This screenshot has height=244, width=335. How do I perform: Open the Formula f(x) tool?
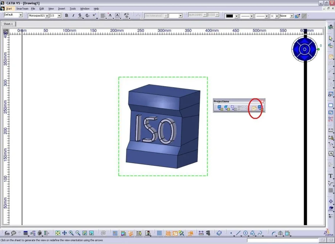click(x=7, y=233)
